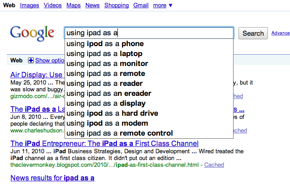Screen dimensions: 290x184
Task: Open 'The iPad Entrepreneur' result link
Action: [x=104, y=144]
